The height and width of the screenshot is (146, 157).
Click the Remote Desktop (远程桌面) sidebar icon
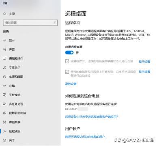click(x=4, y=131)
